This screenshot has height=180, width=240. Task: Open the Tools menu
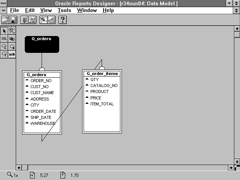tap(64, 10)
